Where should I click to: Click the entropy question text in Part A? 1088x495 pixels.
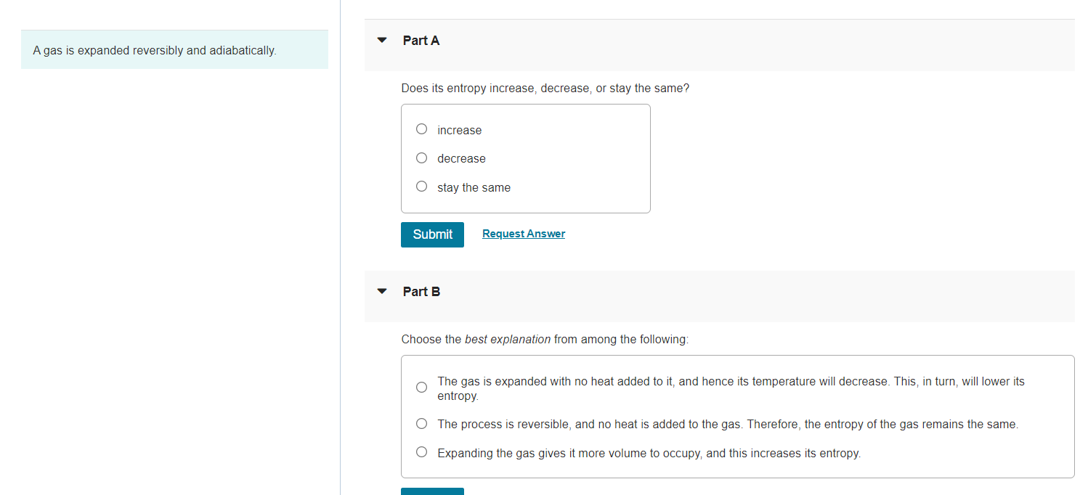[x=545, y=88]
